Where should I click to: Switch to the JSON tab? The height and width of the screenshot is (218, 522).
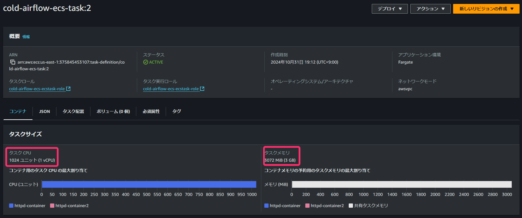coord(45,111)
